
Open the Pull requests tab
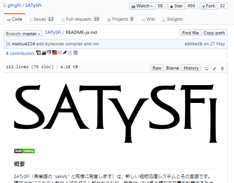click(x=80, y=19)
